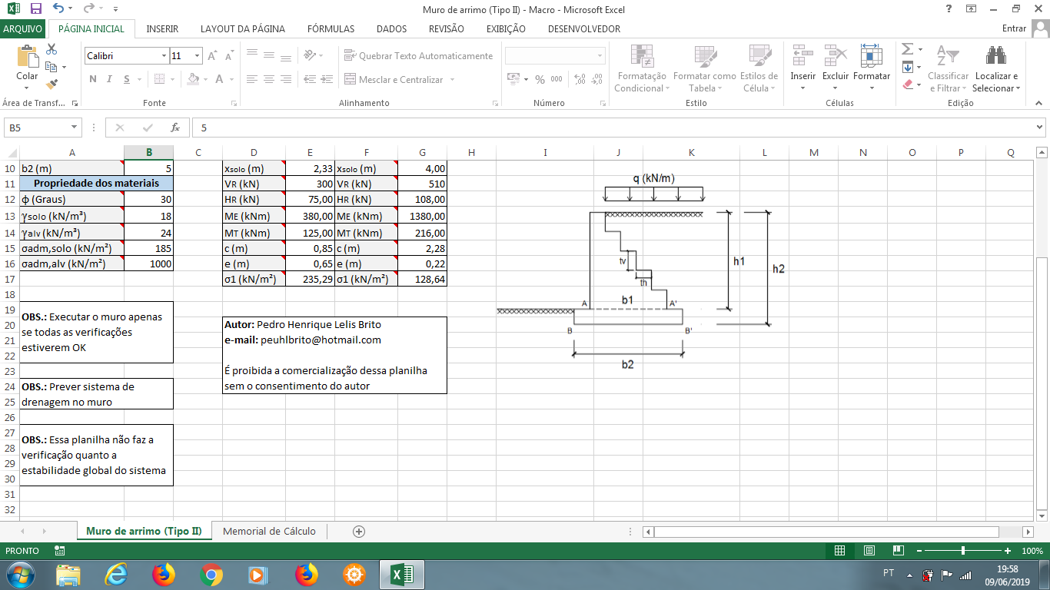The height and width of the screenshot is (590, 1050).
Task: Click the Help question mark icon
Action: pos(949,9)
